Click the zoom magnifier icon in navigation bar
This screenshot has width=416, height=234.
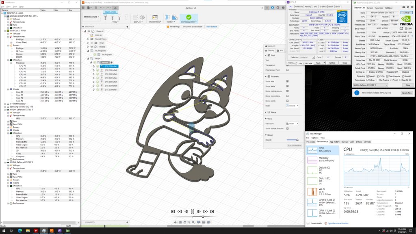coord(193,222)
